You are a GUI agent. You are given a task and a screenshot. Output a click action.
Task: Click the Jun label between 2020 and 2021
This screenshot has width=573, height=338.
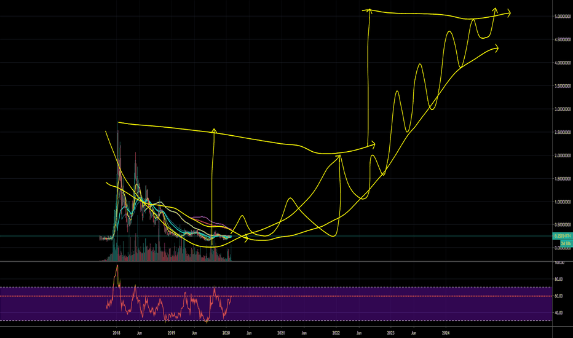249,333
